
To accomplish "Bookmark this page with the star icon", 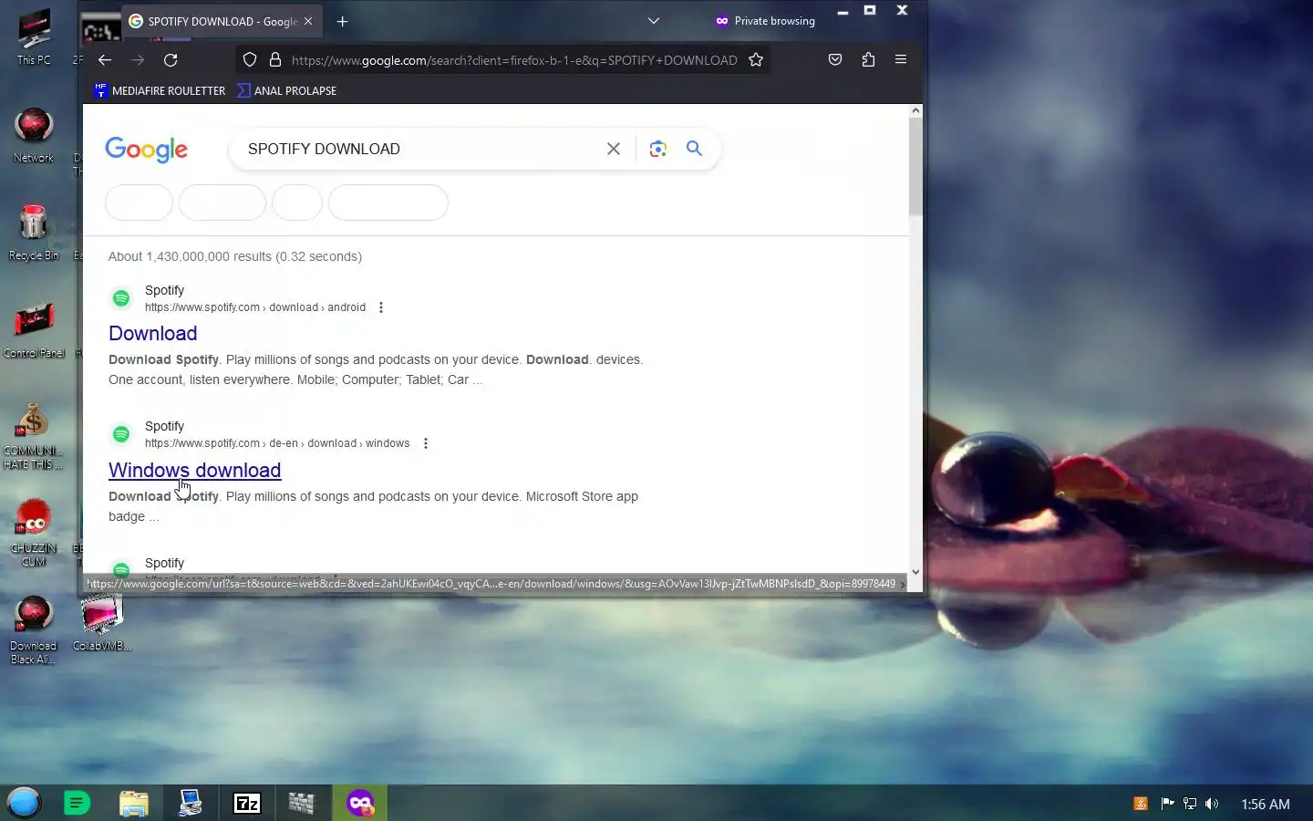I will pyautogui.click(x=756, y=60).
